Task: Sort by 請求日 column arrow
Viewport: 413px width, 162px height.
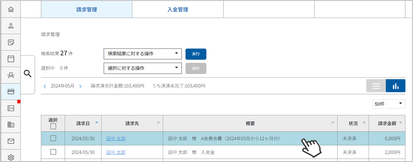Action: tap(97, 123)
